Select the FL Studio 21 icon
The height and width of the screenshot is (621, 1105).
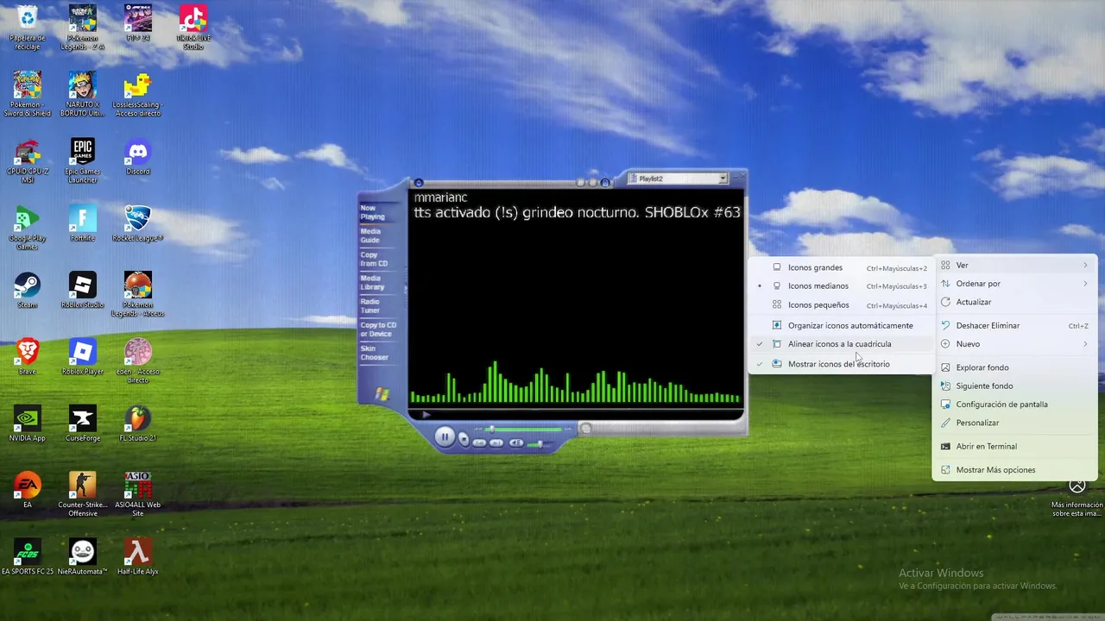coord(137,423)
